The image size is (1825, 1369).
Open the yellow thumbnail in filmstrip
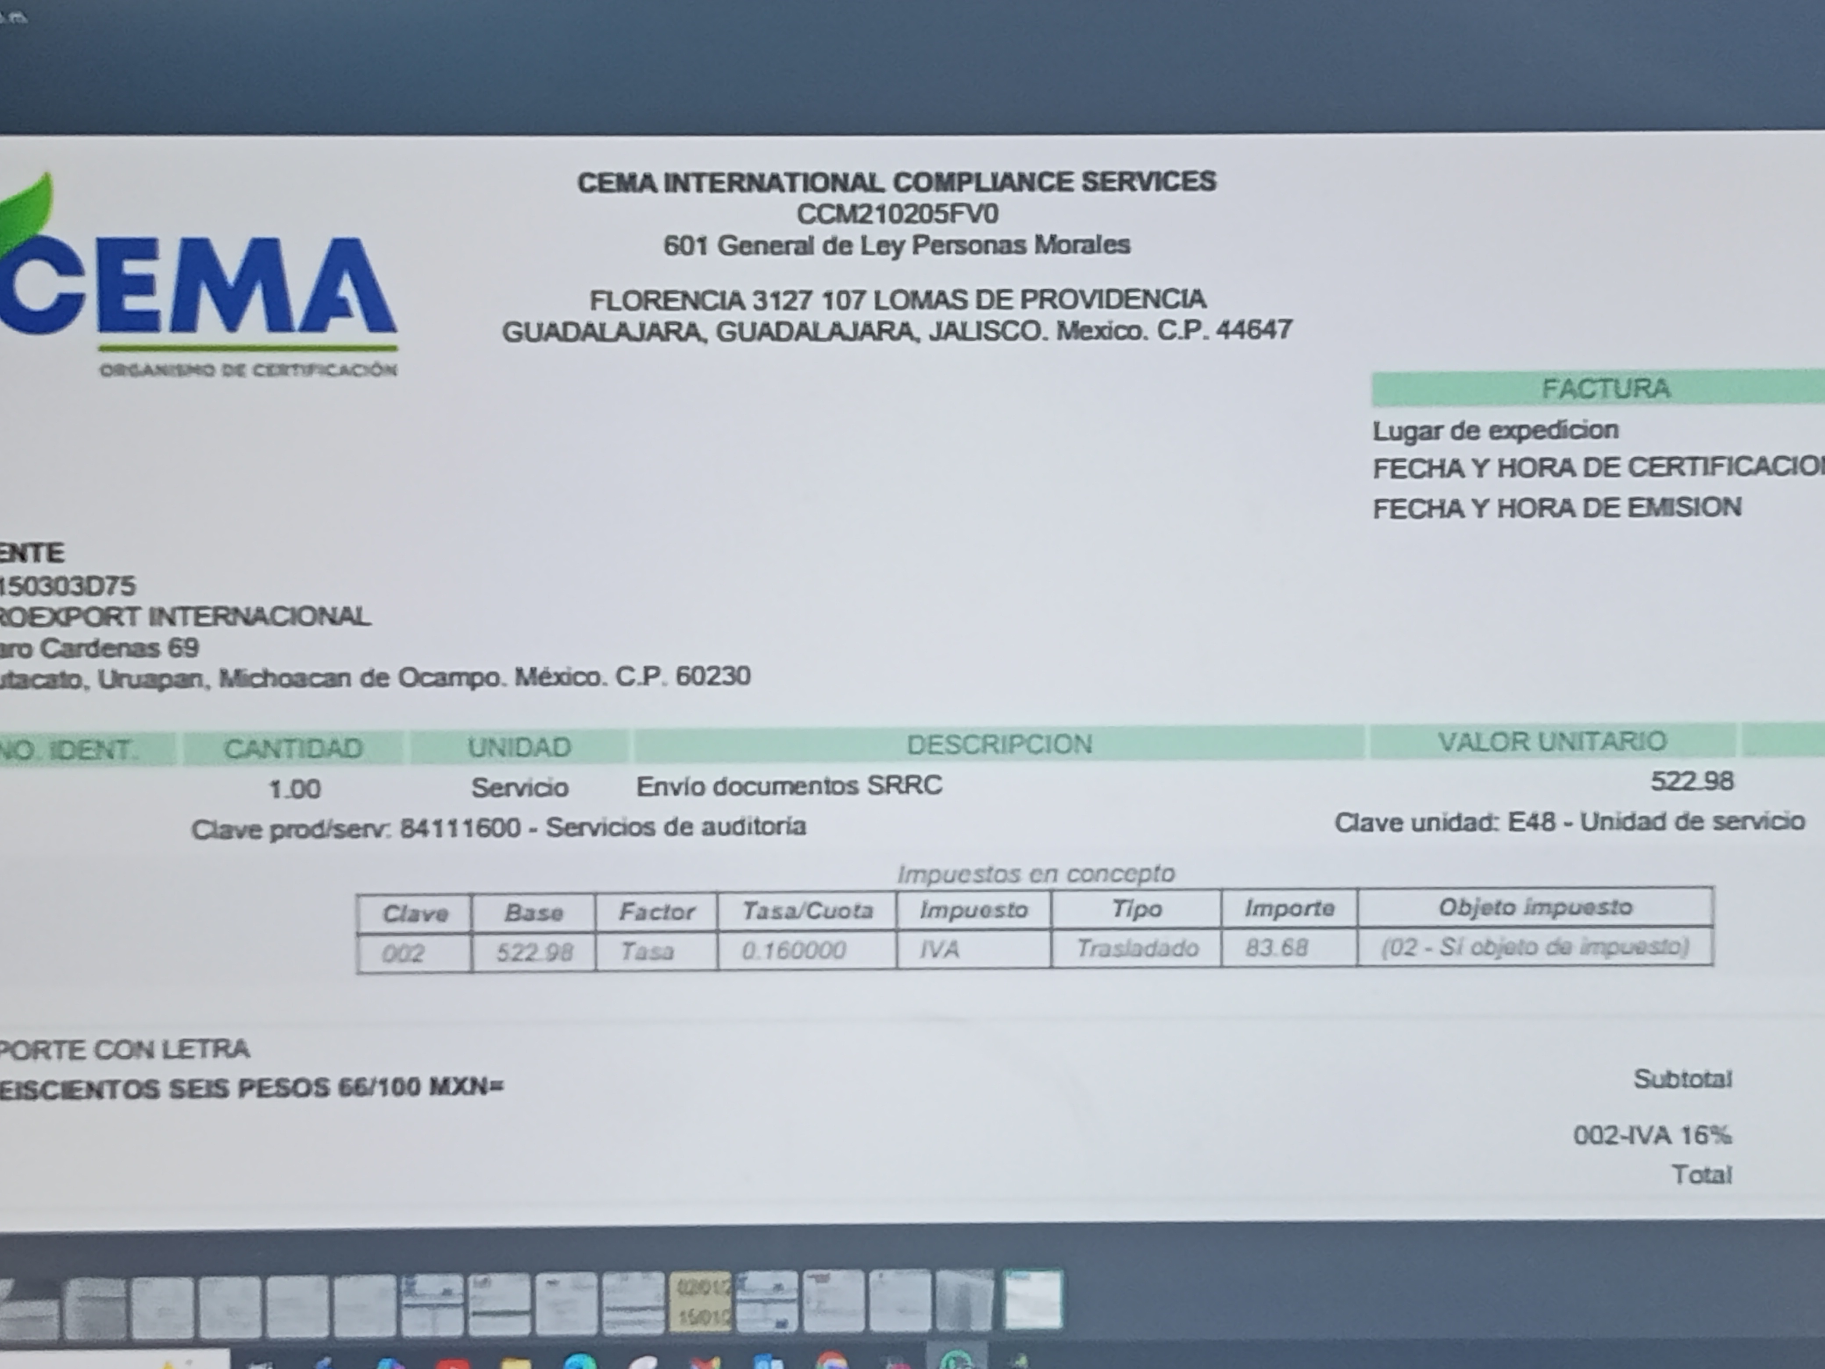point(701,1302)
